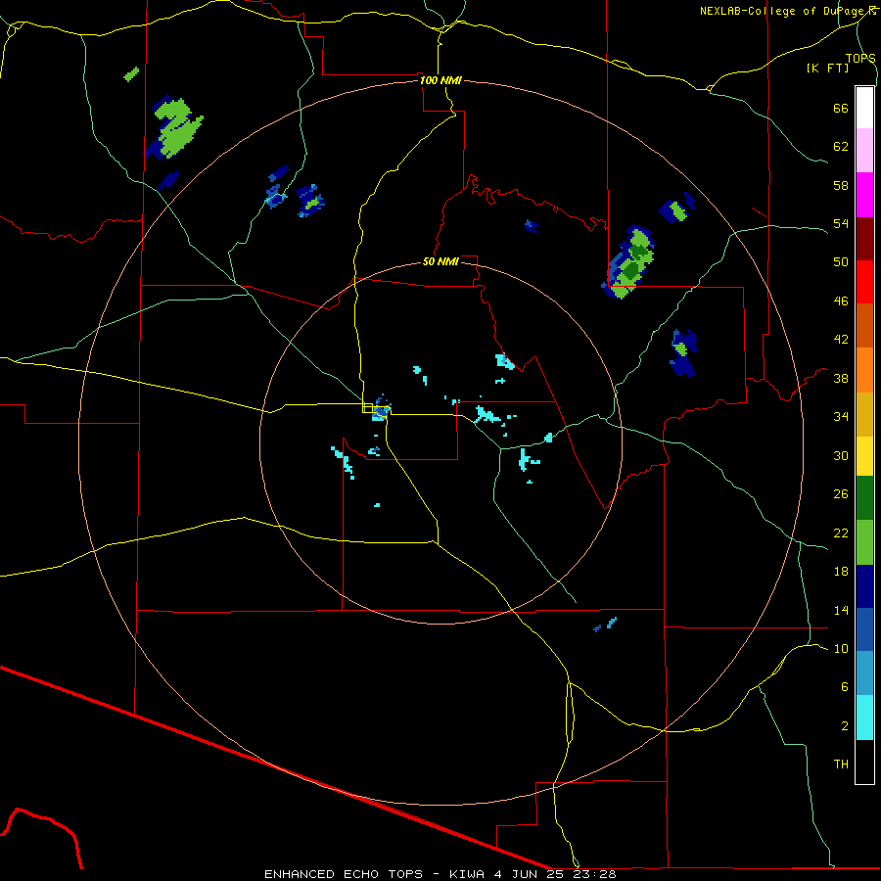Click the "KIWA" radar site identifier
Screen dimensions: 881x881
[466, 874]
